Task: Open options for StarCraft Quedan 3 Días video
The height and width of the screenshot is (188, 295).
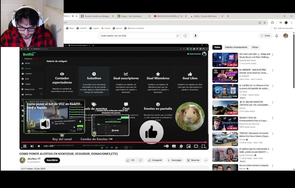Action: point(273,118)
